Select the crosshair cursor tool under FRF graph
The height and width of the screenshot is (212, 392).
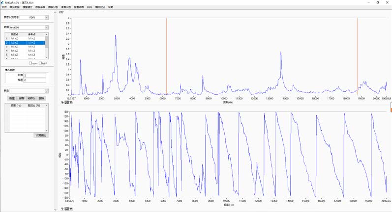coord(62,103)
